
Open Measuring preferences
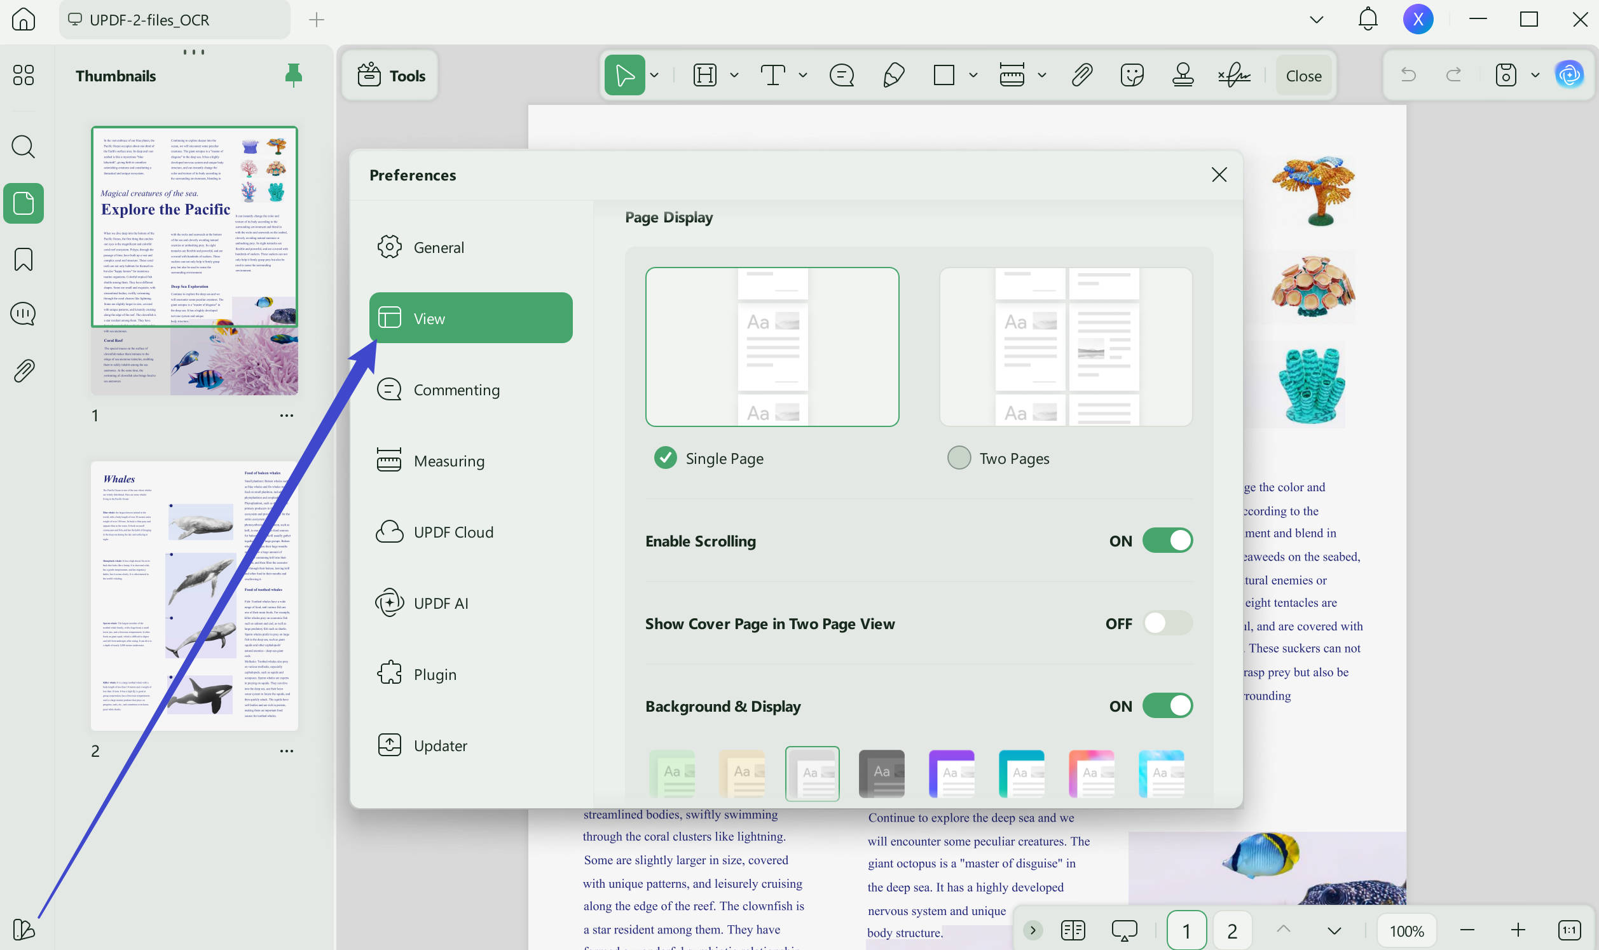point(470,460)
